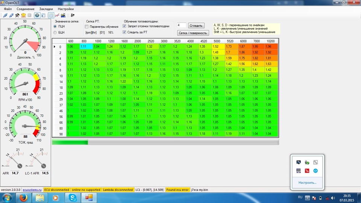Viewport: 361px width, 203px height.
Task: Uncheck the Следить за РТ checkbox
Action: [x=124, y=32]
